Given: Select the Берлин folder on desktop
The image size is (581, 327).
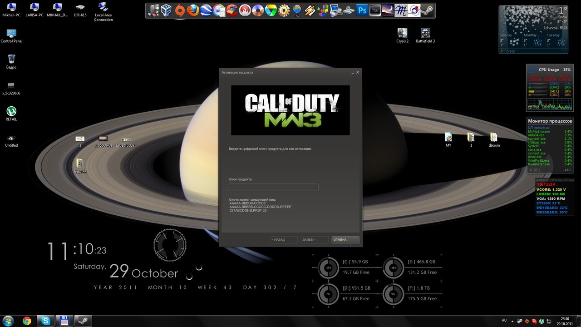Looking at the screenshot, I should [x=80, y=166].
